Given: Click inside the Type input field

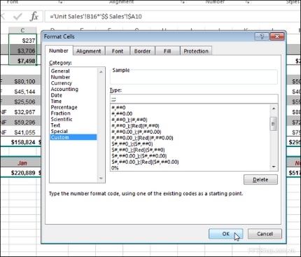Looking at the screenshot, I should [x=194, y=99].
